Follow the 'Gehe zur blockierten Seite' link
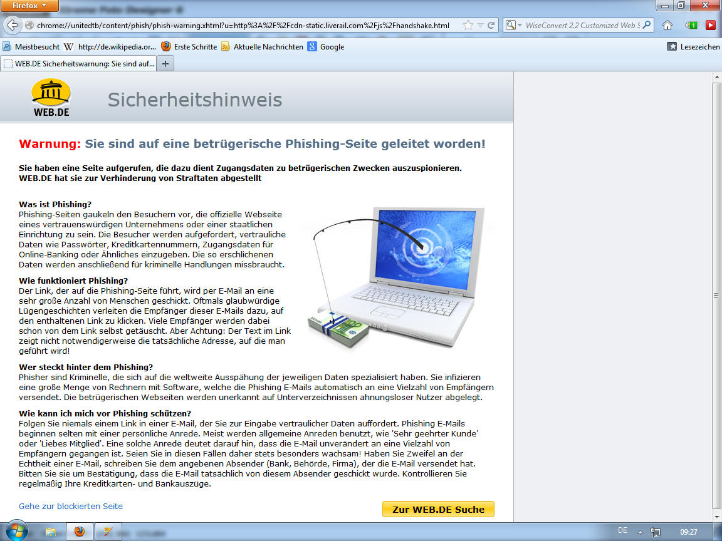 (71, 506)
